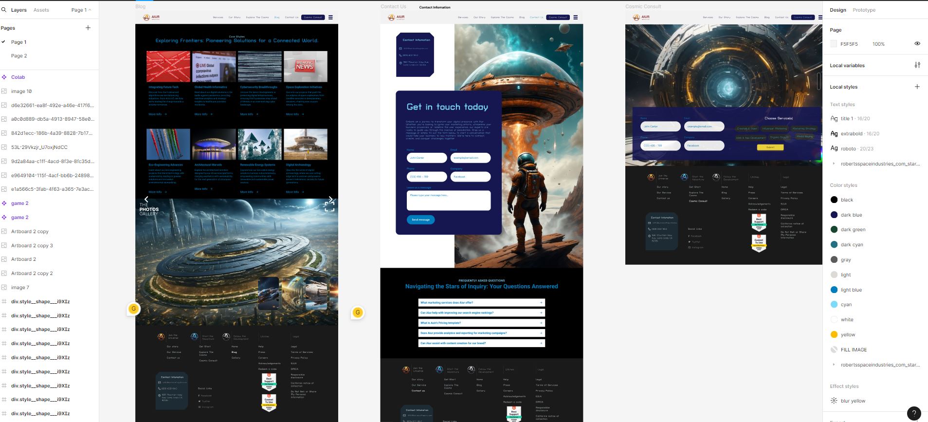Add a new page with plus icon
Viewport: 928px width, 422px height.
click(88, 28)
